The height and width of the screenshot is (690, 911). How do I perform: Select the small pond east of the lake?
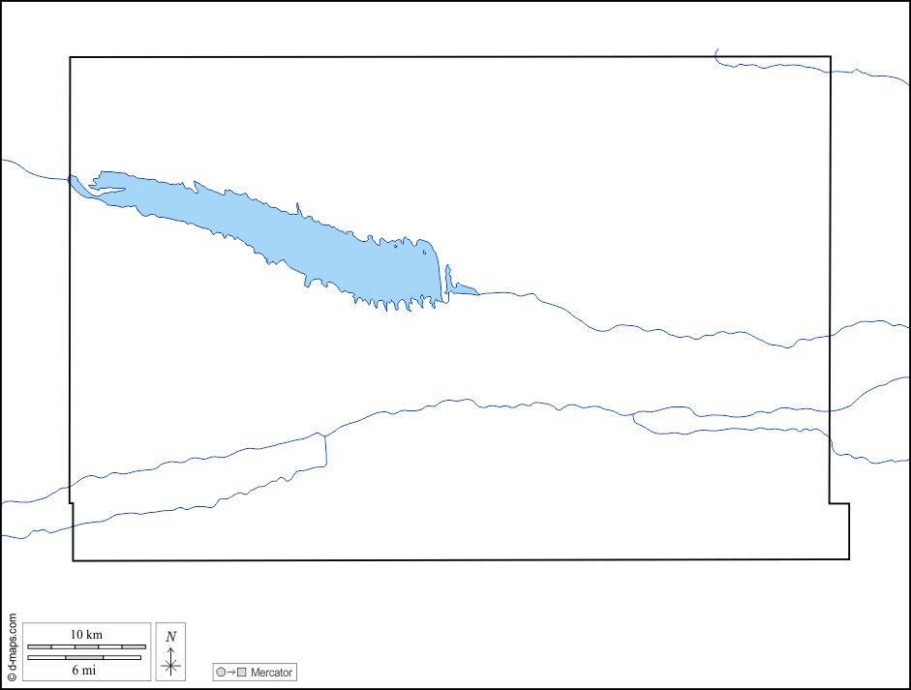461,288
